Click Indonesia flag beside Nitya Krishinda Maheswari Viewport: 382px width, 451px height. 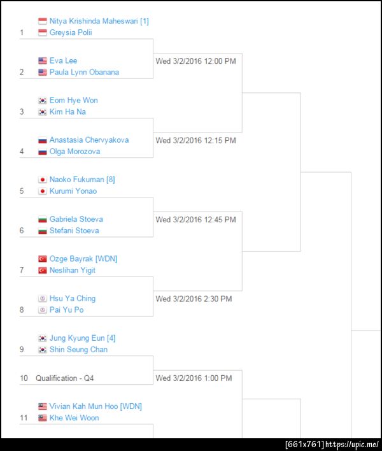[43, 21]
